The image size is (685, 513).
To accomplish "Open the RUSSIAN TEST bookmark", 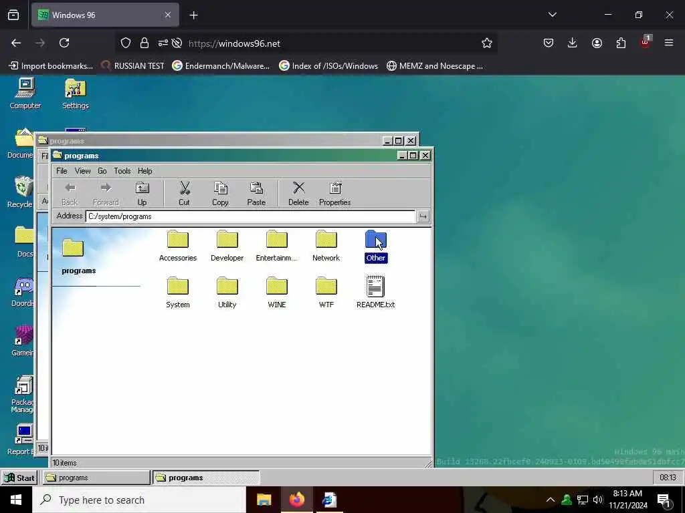I will [x=133, y=66].
